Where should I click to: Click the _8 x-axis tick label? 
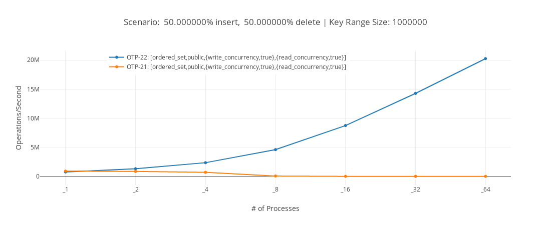(275, 189)
